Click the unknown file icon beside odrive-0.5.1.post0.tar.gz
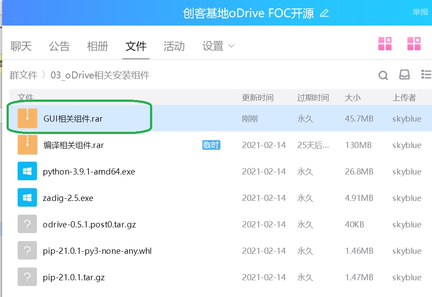Image resolution: width=432 pixels, height=297 pixels. point(27,224)
